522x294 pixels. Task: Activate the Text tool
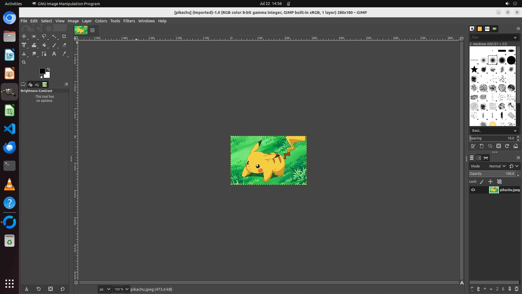click(54, 54)
